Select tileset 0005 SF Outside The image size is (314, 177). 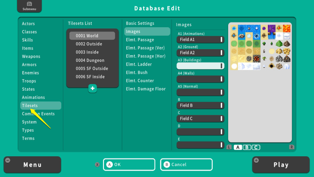tap(92, 69)
